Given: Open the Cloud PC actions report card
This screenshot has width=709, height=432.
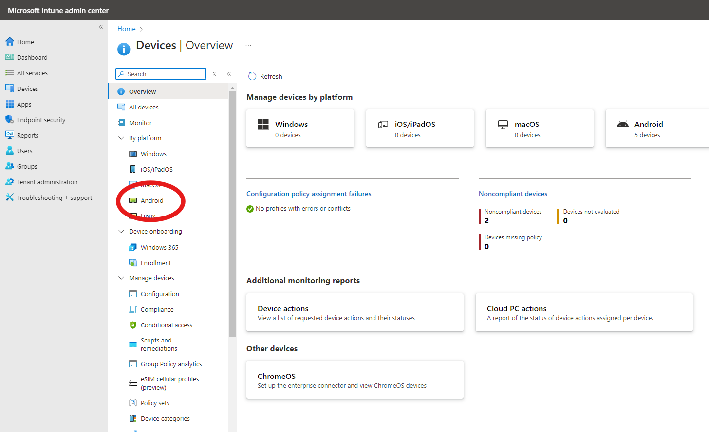Looking at the screenshot, I should [584, 312].
